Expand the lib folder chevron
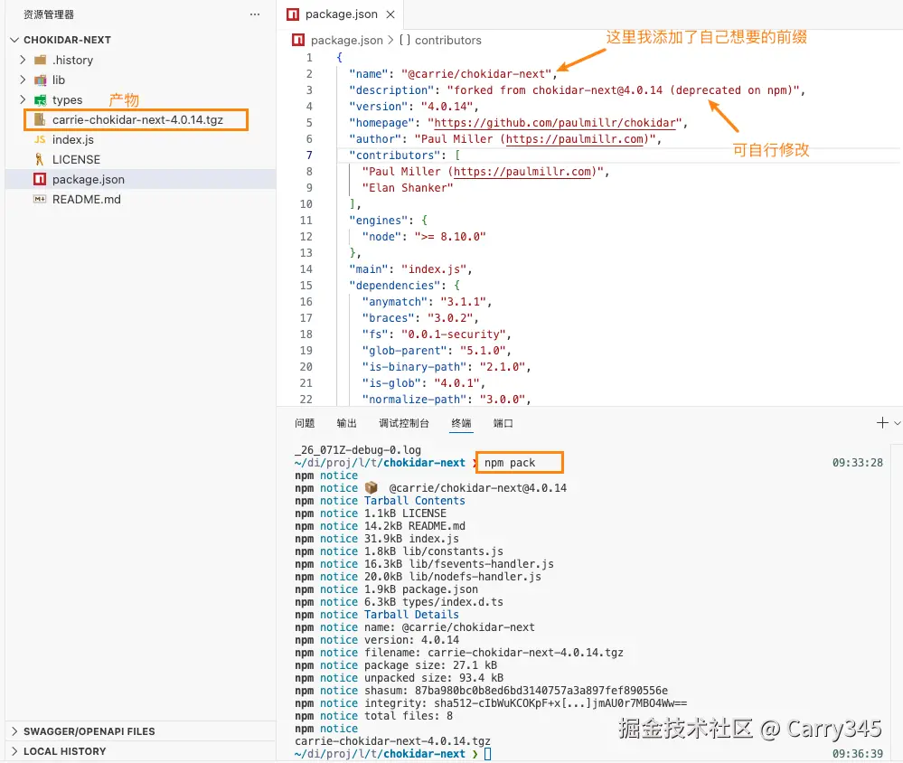The image size is (903, 763). [23, 80]
